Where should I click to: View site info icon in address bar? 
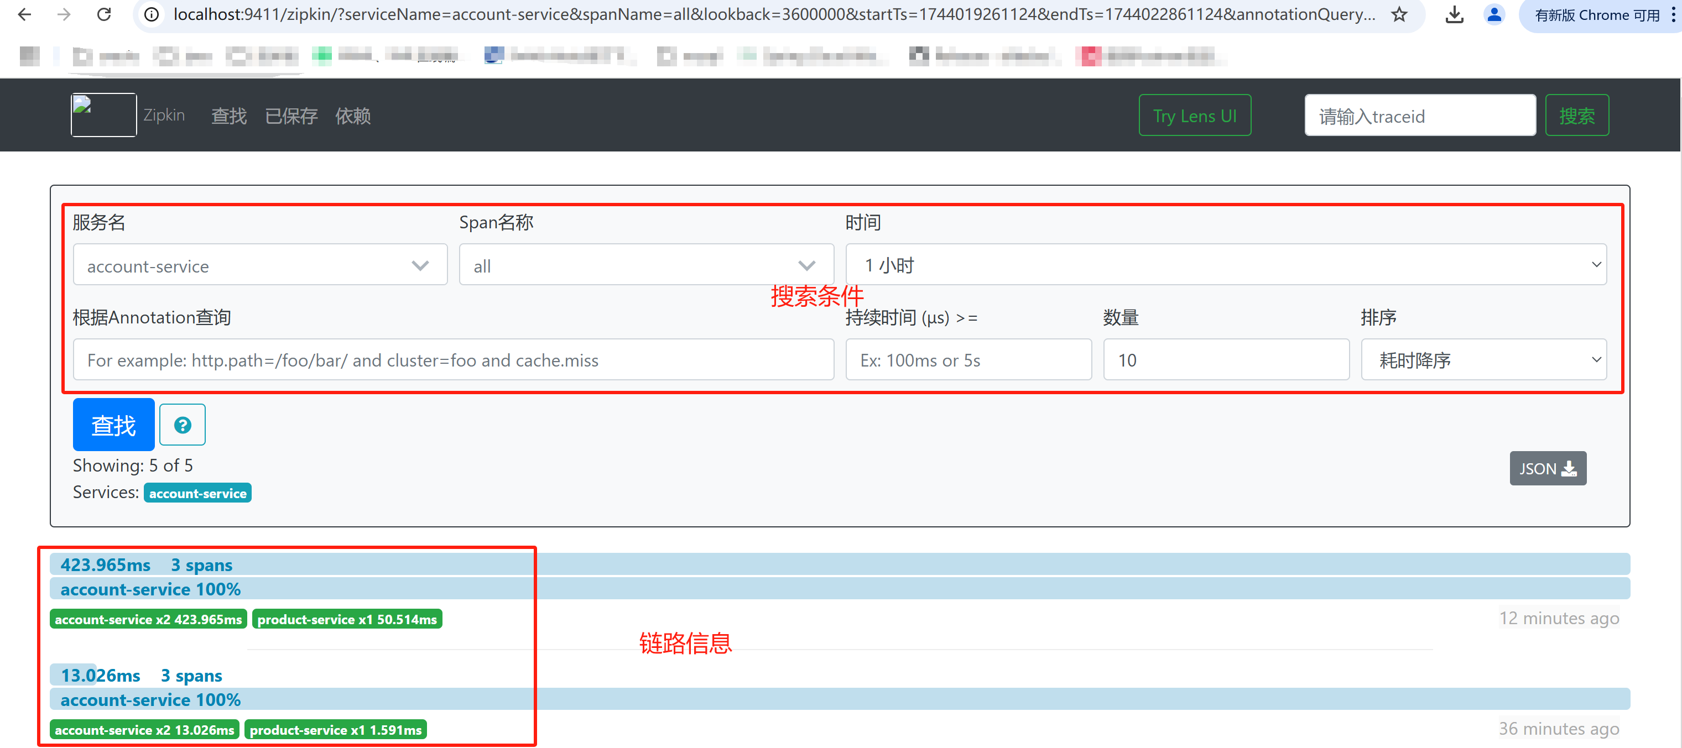tap(152, 14)
